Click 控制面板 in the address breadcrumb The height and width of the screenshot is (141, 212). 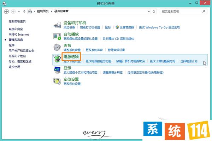click(43, 11)
